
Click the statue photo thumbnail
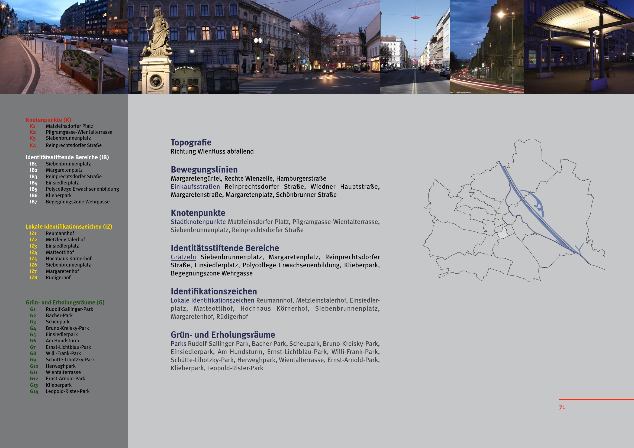[183, 47]
